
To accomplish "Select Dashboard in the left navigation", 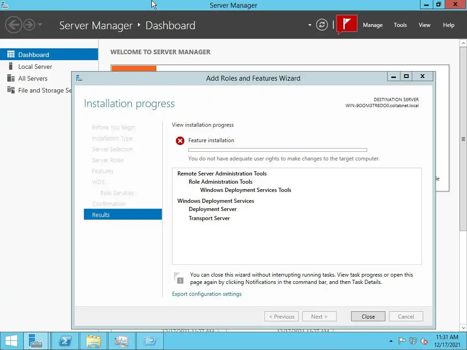I will (x=49, y=55).
